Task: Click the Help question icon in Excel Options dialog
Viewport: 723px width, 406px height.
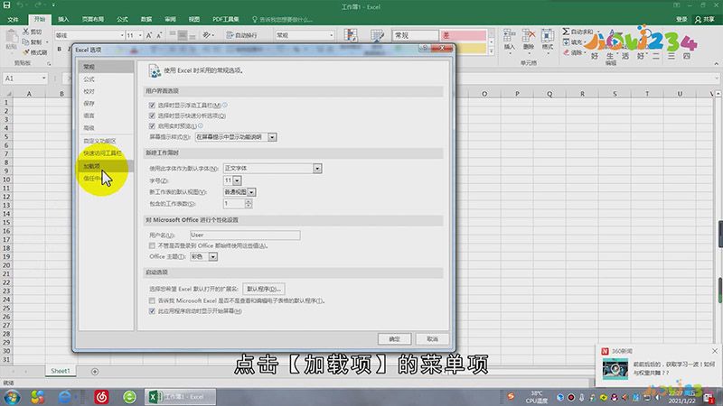Action: pos(424,48)
